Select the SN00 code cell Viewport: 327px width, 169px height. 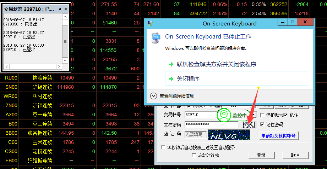click(11, 87)
